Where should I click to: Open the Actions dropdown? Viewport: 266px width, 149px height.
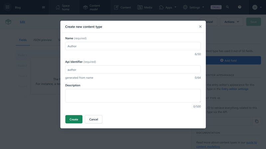click(231, 22)
